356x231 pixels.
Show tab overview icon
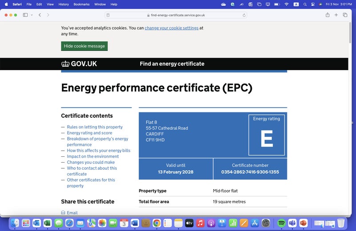coord(345,15)
